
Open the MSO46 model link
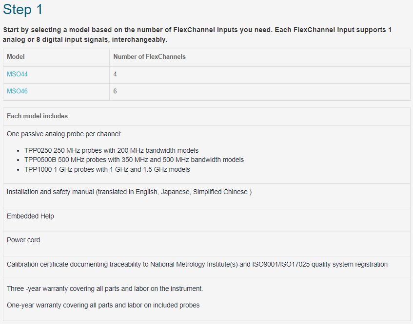[17, 91]
